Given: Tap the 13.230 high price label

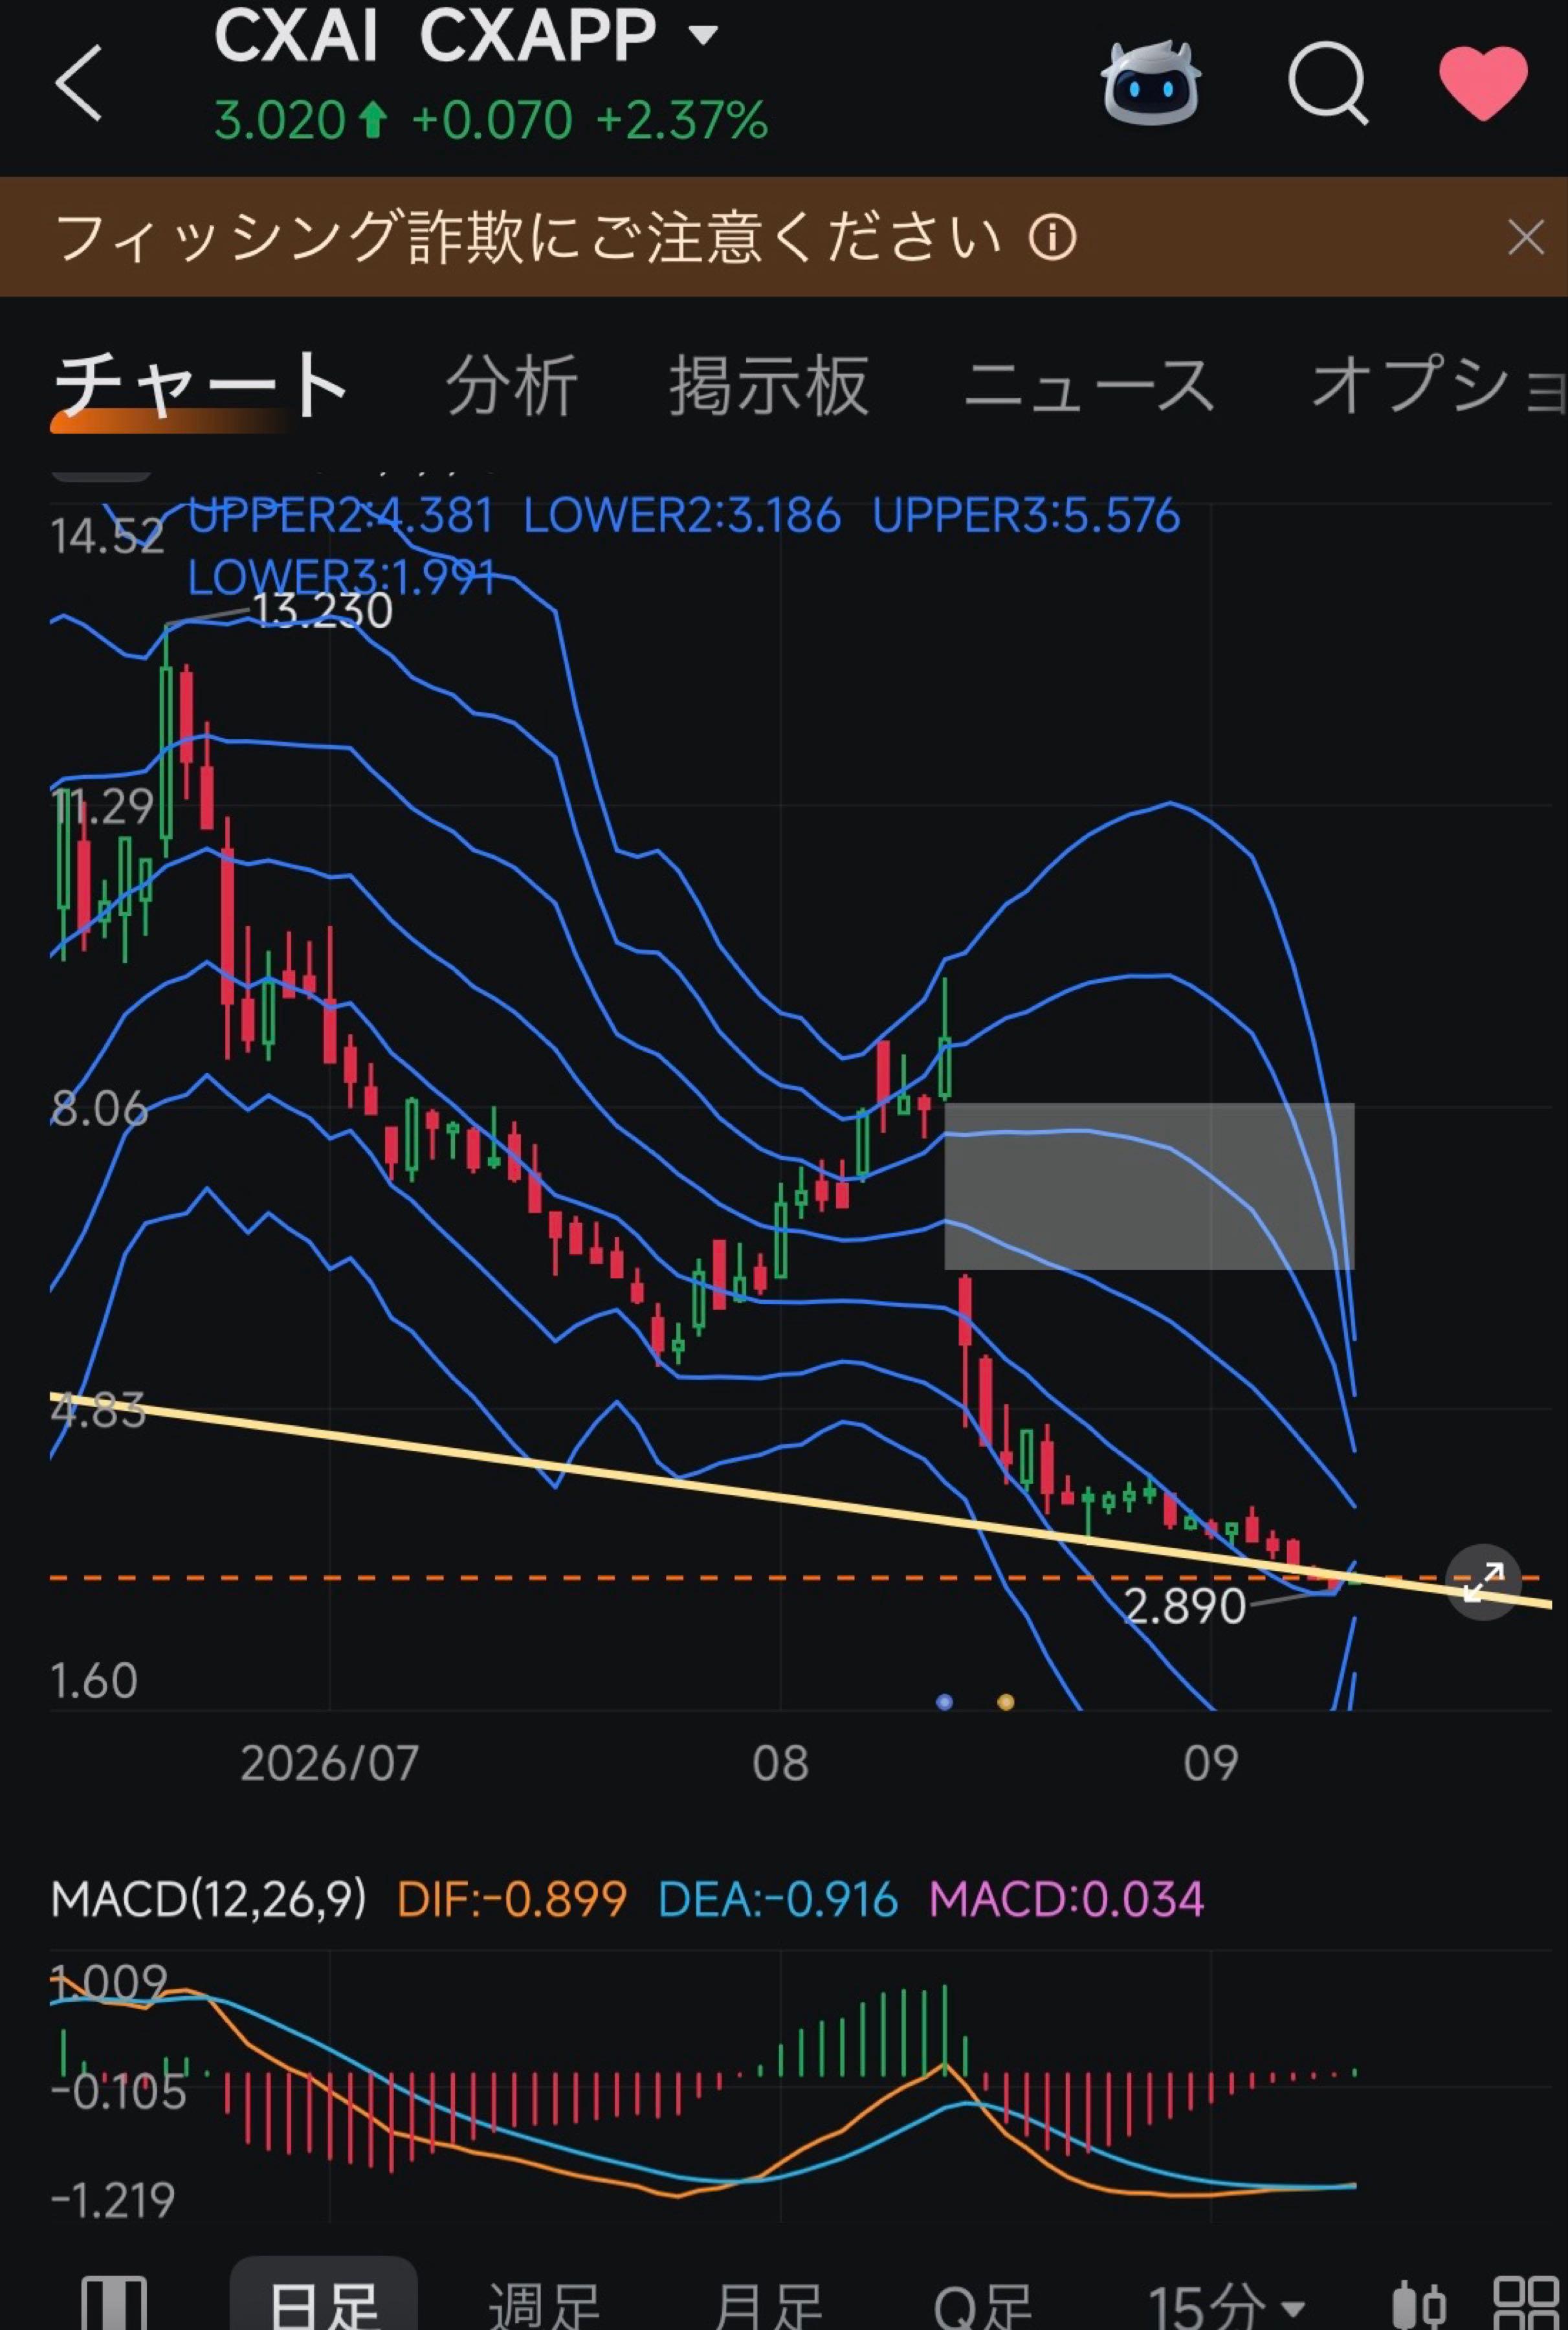Looking at the screenshot, I should (x=322, y=610).
